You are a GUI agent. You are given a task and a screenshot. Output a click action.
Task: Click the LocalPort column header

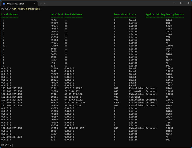click(57, 14)
